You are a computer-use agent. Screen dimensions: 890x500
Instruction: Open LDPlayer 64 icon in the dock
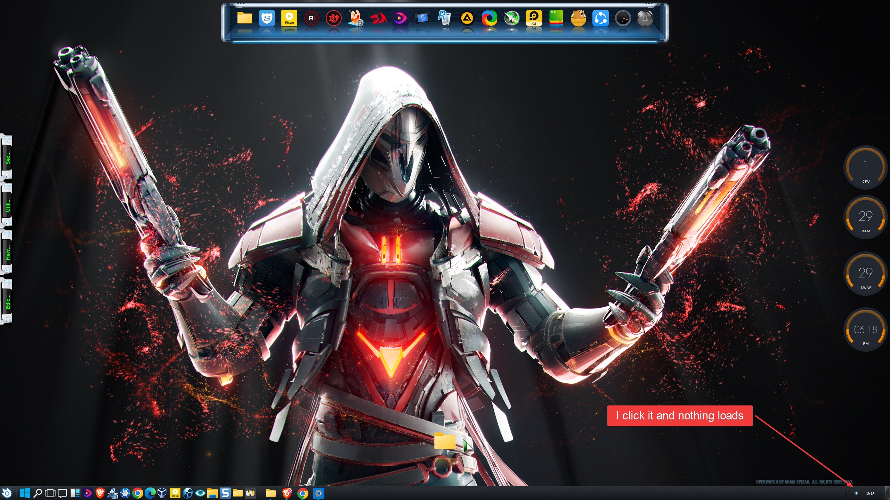pos(533,18)
